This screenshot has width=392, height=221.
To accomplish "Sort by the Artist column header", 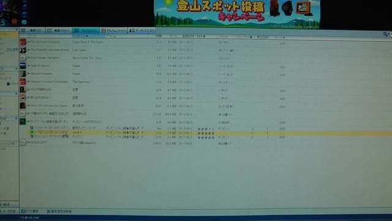I will (x=88, y=36).
